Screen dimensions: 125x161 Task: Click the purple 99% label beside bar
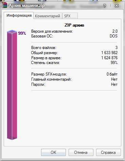pos(22,33)
